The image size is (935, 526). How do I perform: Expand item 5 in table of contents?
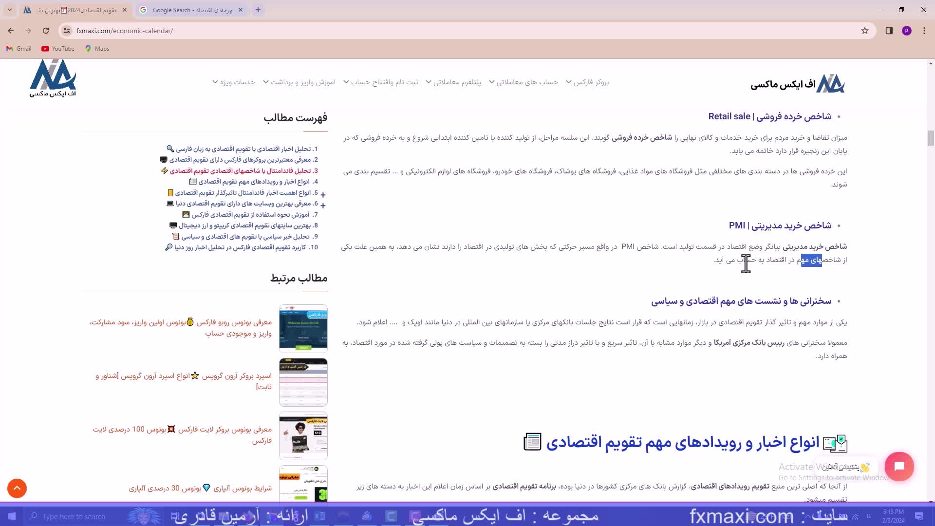(x=323, y=194)
